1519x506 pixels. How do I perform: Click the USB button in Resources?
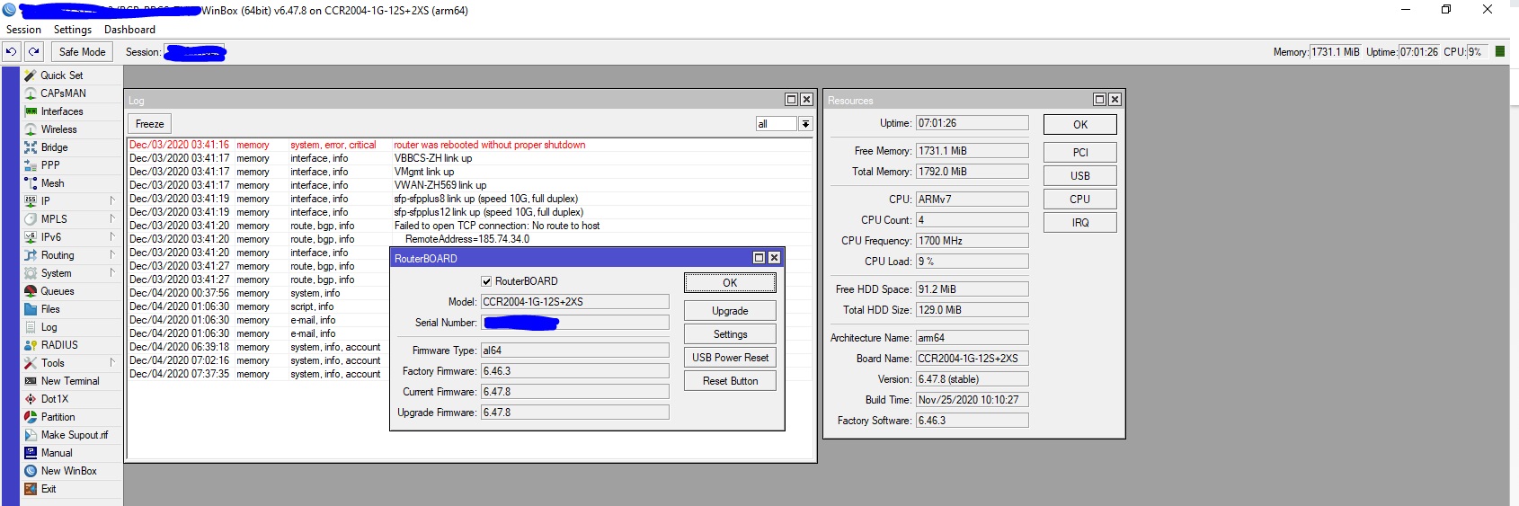1080,176
